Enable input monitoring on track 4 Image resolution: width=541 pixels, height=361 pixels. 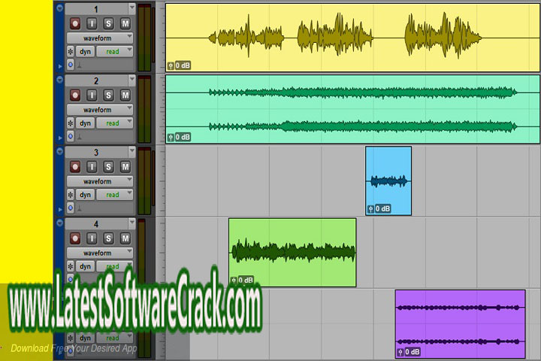click(92, 239)
